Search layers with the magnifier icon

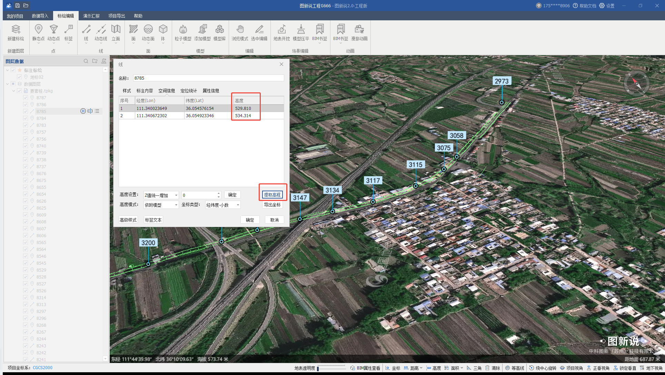tap(86, 61)
